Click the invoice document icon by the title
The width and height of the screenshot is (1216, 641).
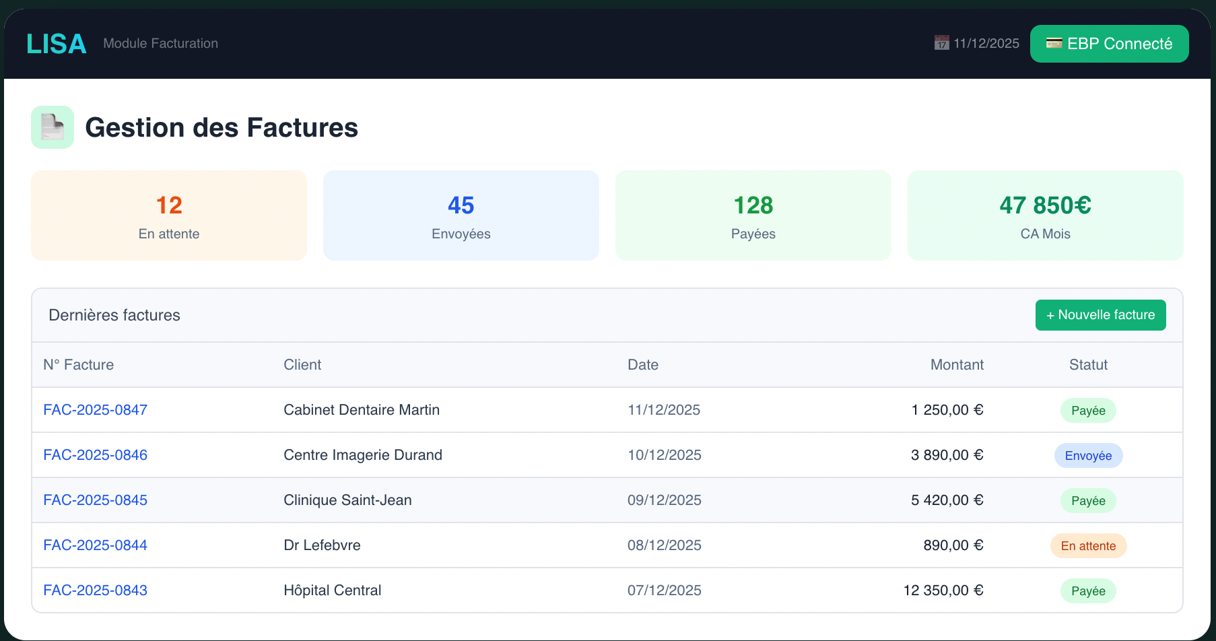(53, 127)
